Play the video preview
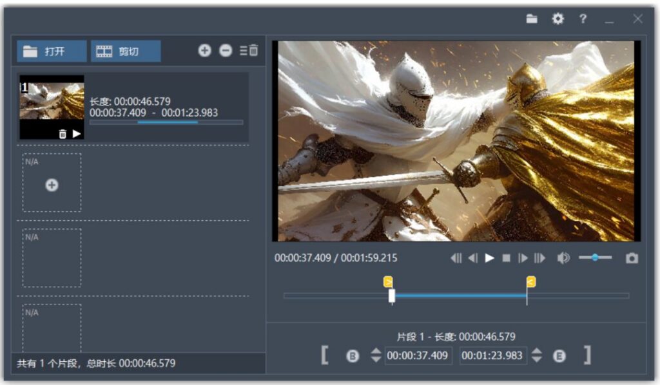660x385 pixels. pos(490,258)
